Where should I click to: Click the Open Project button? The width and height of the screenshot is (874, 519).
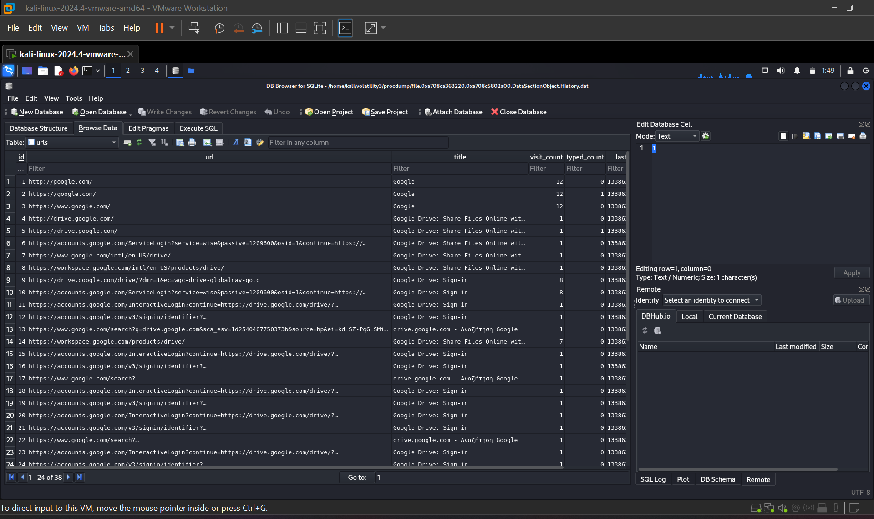329,112
